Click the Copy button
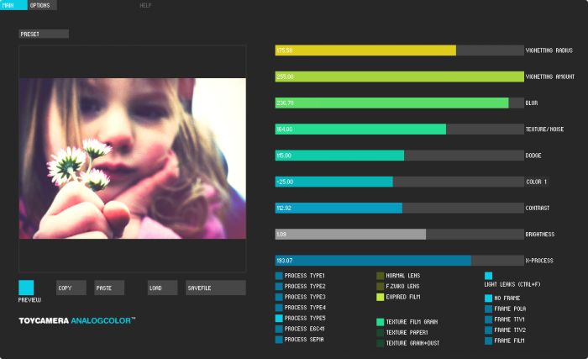 71,288
